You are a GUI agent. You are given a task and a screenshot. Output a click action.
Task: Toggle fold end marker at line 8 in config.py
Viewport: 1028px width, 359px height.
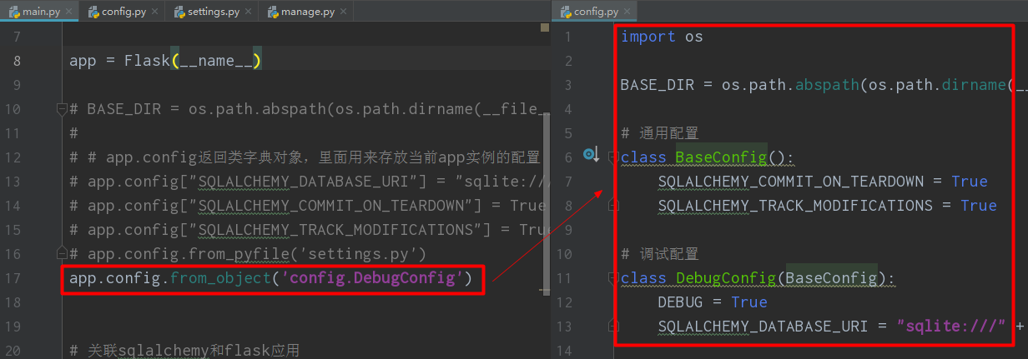coord(613,203)
